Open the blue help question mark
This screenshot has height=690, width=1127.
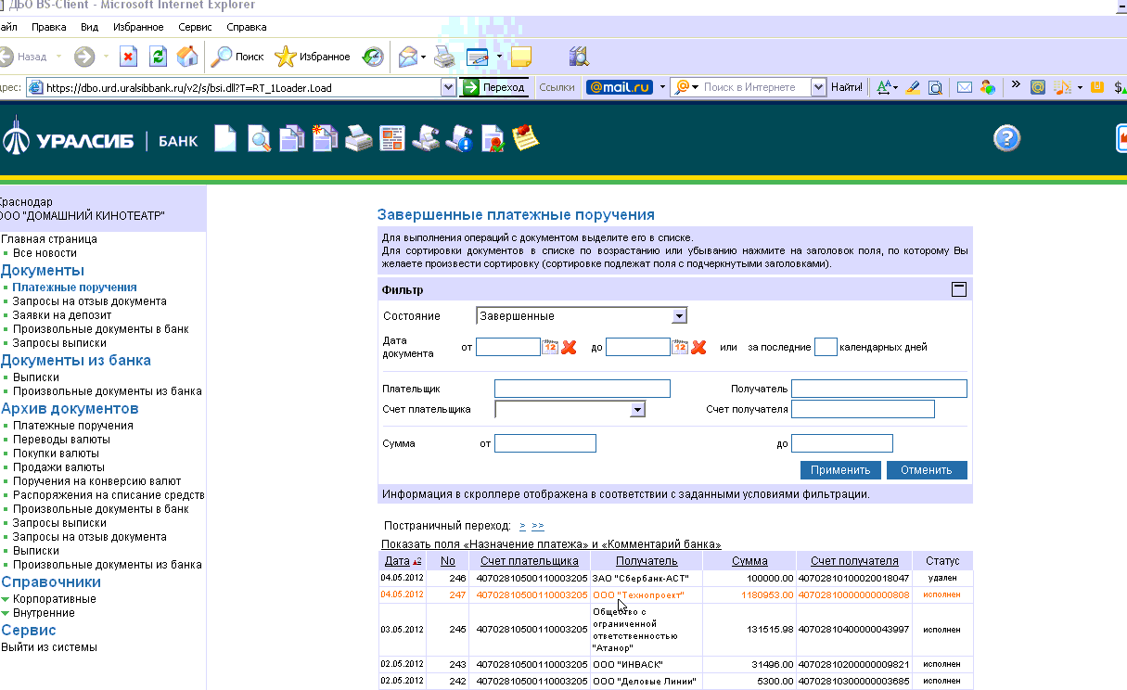tap(1006, 138)
